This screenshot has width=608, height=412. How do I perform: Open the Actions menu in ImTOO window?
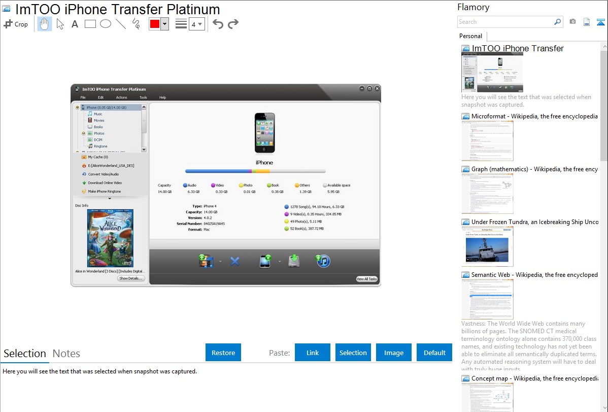(x=121, y=98)
